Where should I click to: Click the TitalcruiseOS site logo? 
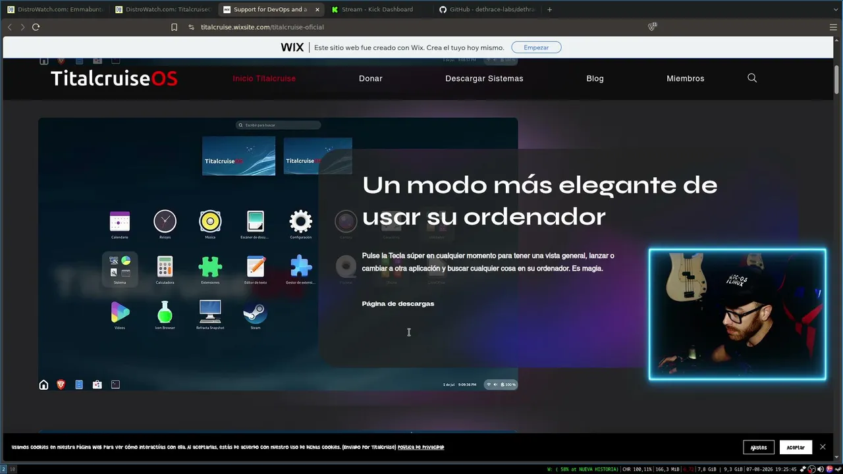tap(114, 78)
